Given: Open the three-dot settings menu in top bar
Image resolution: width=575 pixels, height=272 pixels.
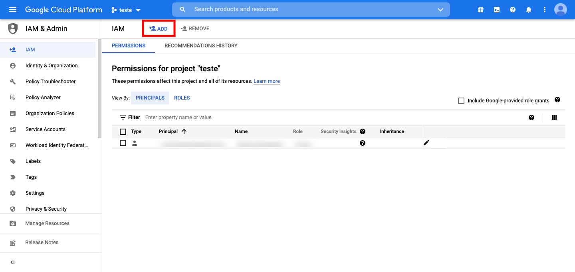Looking at the screenshot, I should click(544, 10).
